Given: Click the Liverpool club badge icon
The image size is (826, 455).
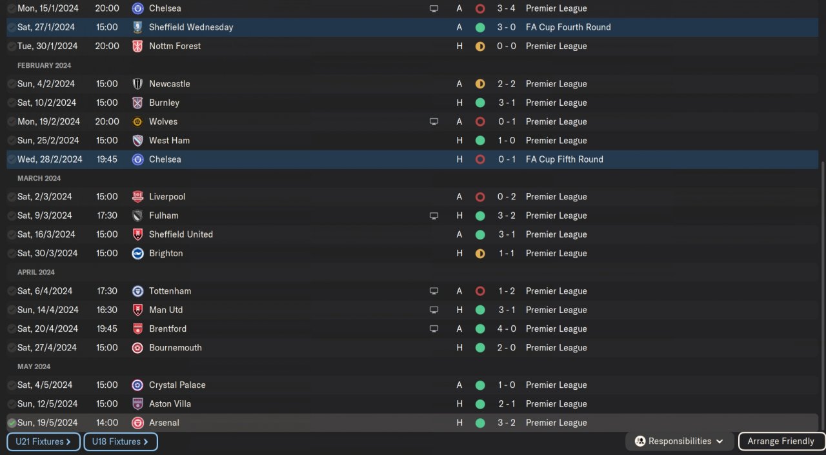Looking at the screenshot, I should pos(137,197).
